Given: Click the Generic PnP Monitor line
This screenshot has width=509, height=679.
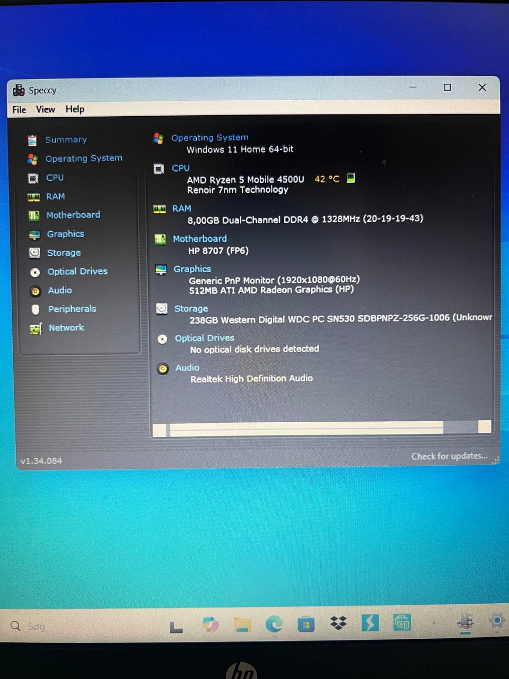Looking at the screenshot, I should [274, 280].
